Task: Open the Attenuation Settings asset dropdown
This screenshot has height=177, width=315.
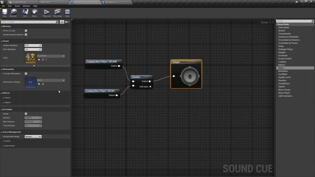Action: pyautogui.click(x=51, y=80)
